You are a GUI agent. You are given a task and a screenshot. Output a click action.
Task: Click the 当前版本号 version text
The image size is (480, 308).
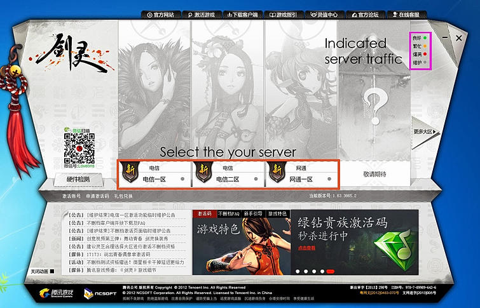(333, 196)
